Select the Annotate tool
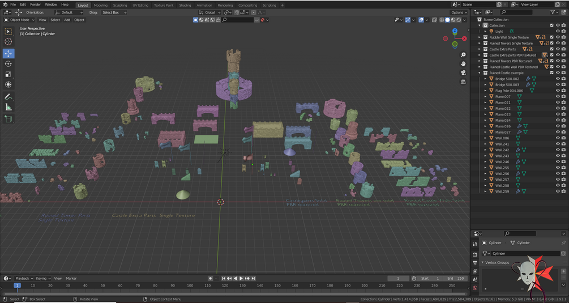 click(8, 96)
